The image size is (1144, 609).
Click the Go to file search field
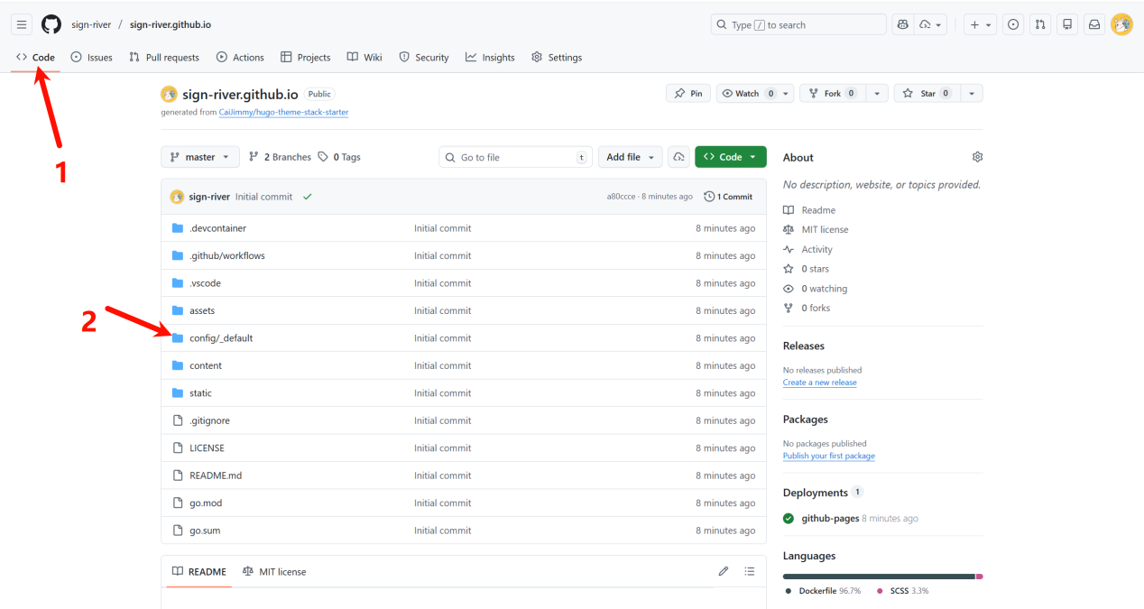tap(516, 157)
